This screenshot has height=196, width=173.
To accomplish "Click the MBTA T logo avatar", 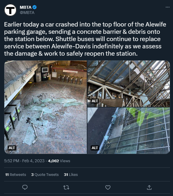I will coord(10,10).
